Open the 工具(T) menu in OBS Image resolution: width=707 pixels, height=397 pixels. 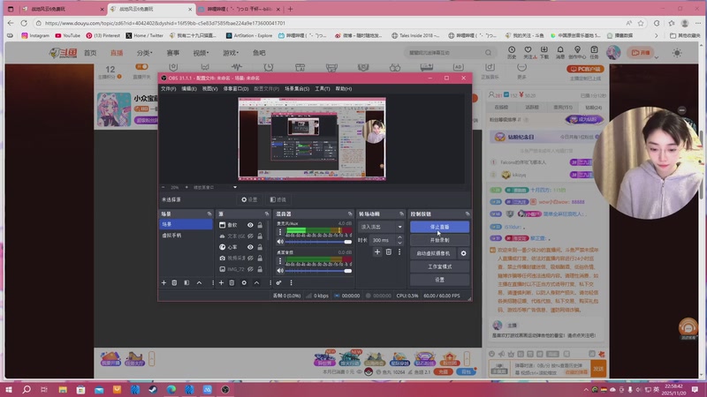point(323,89)
